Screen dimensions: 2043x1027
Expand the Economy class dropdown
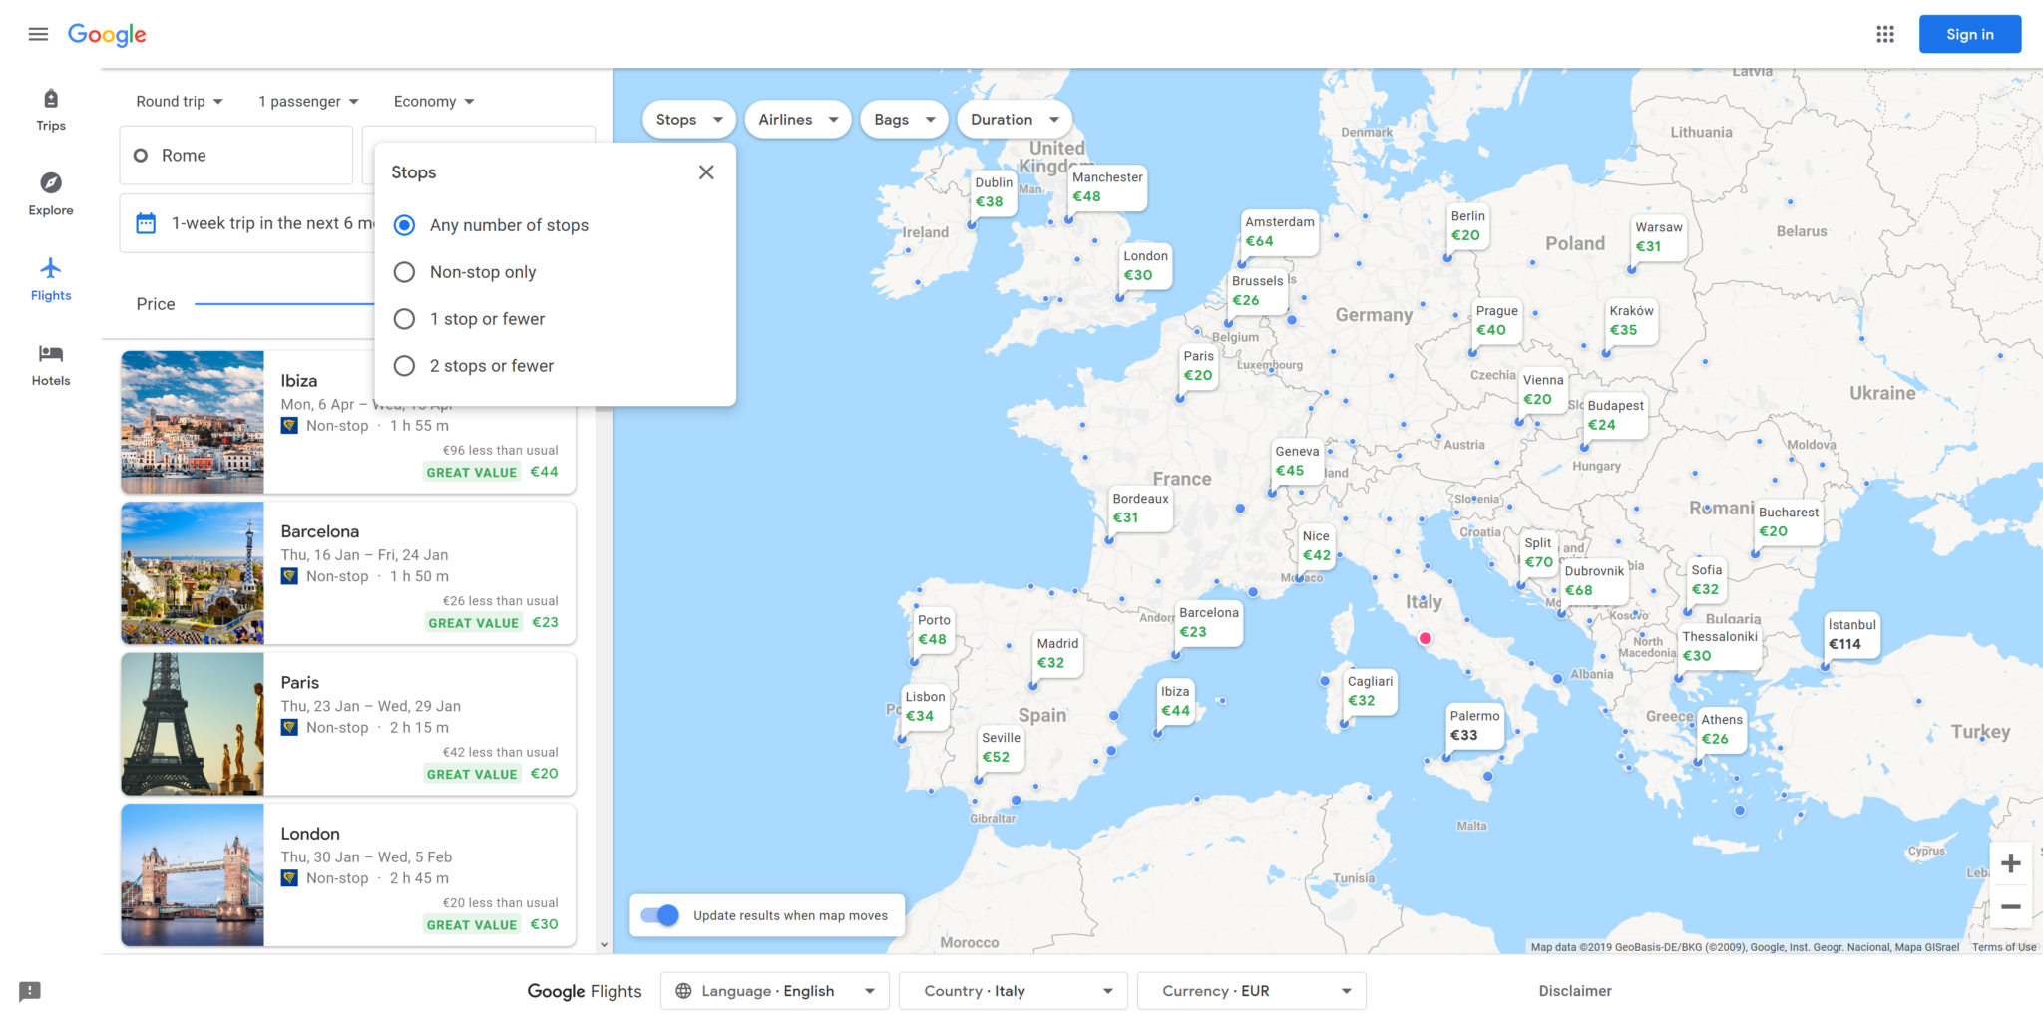pyautogui.click(x=434, y=102)
